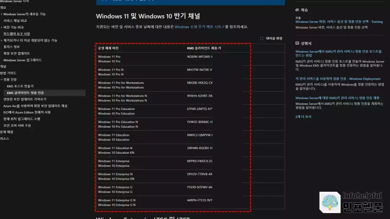Show more docs with '2개 더 표시'
This screenshot has width=390, height=219.
[x=303, y=117]
